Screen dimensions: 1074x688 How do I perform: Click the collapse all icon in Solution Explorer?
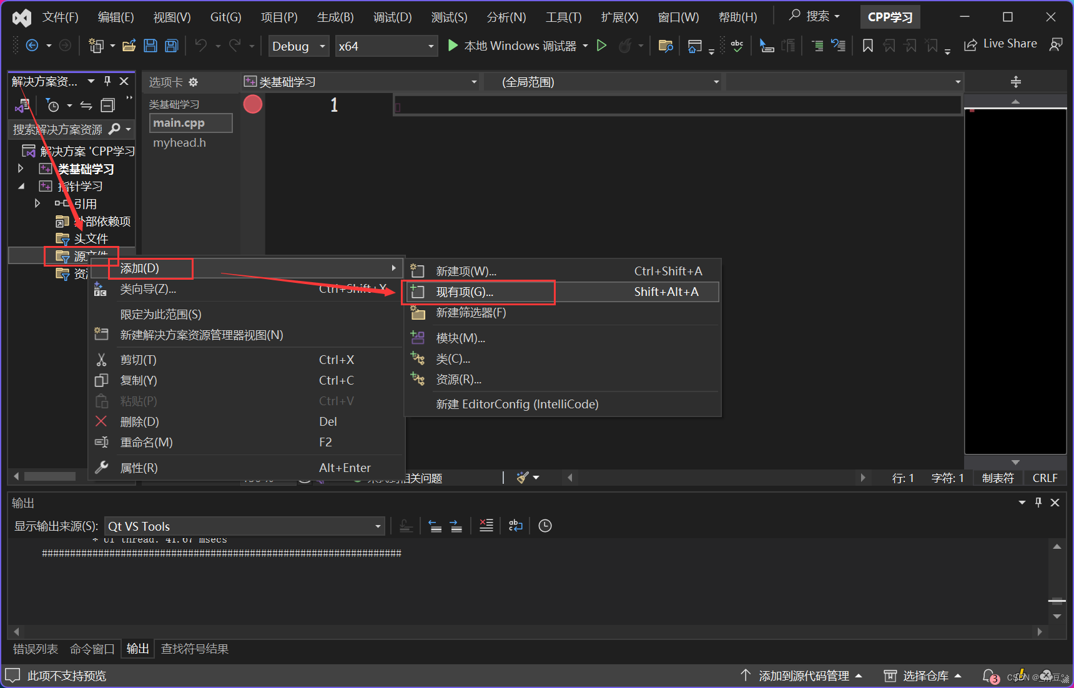click(x=108, y=106)
